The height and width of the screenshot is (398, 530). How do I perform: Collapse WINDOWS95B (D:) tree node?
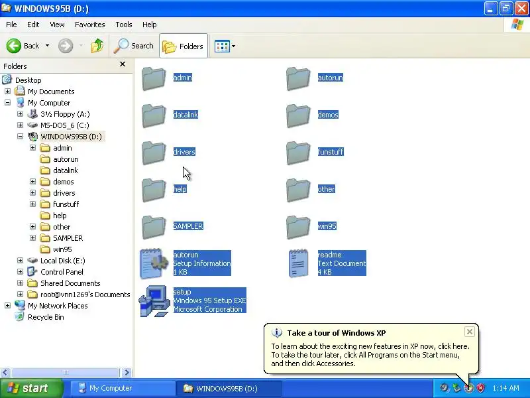click(21, 137)
